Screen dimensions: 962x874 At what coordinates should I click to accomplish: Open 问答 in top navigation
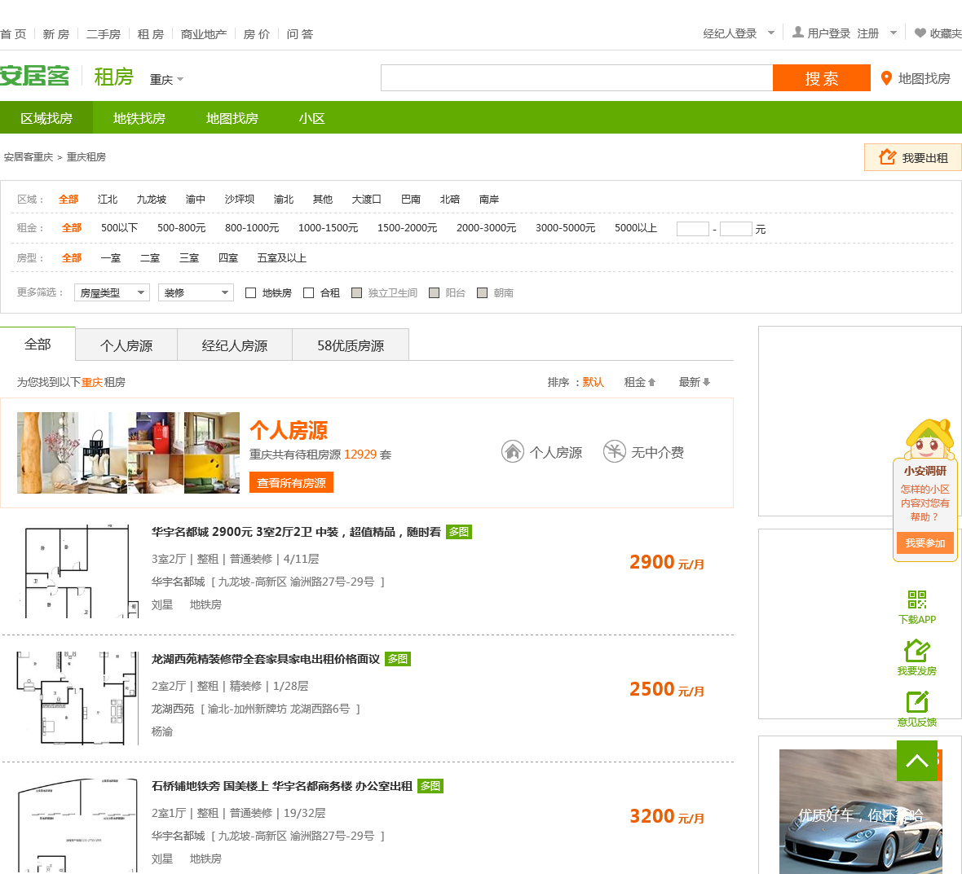300,34
